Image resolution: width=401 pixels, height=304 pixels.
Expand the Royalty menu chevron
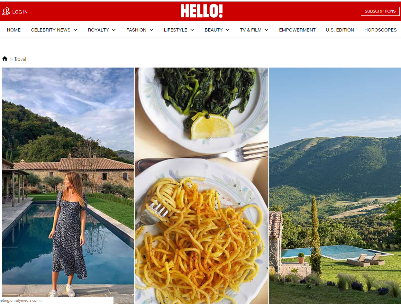(x=114, y=30)
